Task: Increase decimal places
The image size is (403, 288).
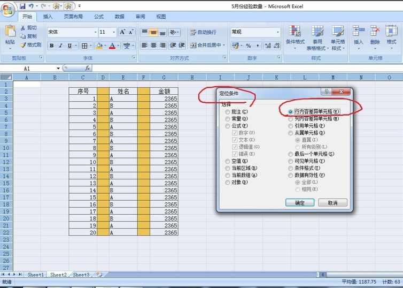Action: coord(268,46)
